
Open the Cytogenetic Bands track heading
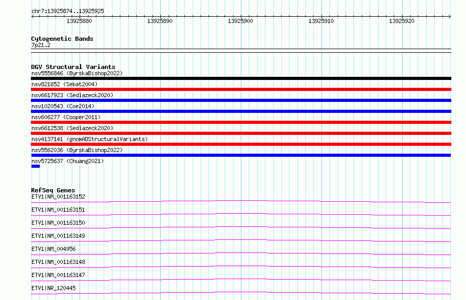(x=62, y=39)
